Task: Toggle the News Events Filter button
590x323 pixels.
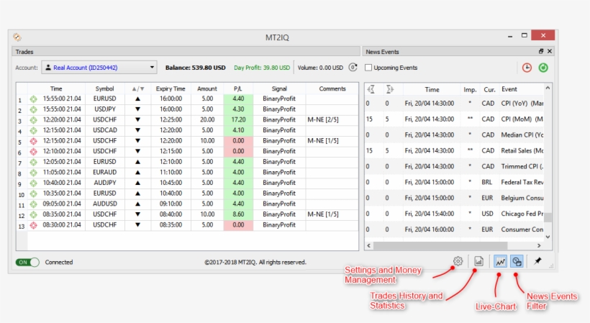Action: 517,261
